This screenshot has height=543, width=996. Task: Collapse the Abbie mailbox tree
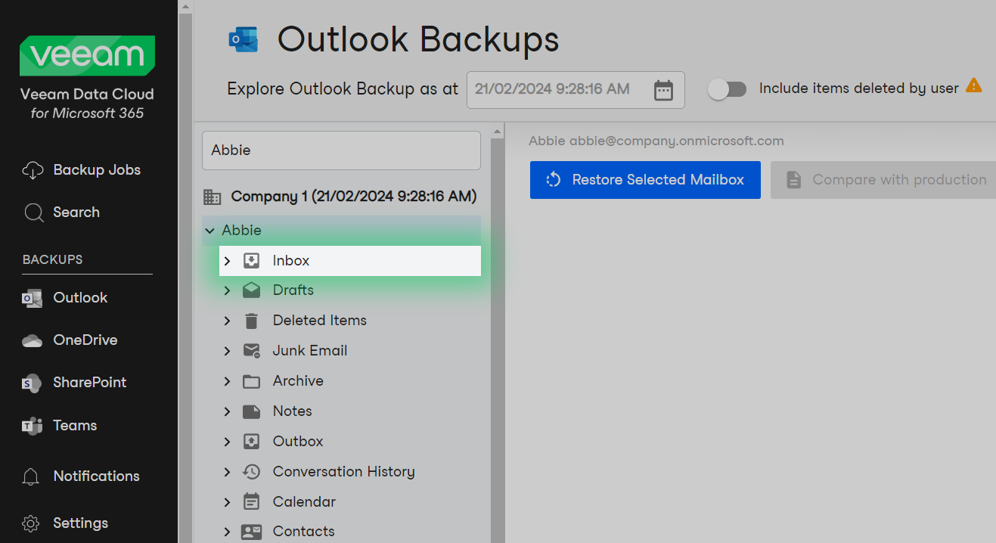click(x=209, y=231)
